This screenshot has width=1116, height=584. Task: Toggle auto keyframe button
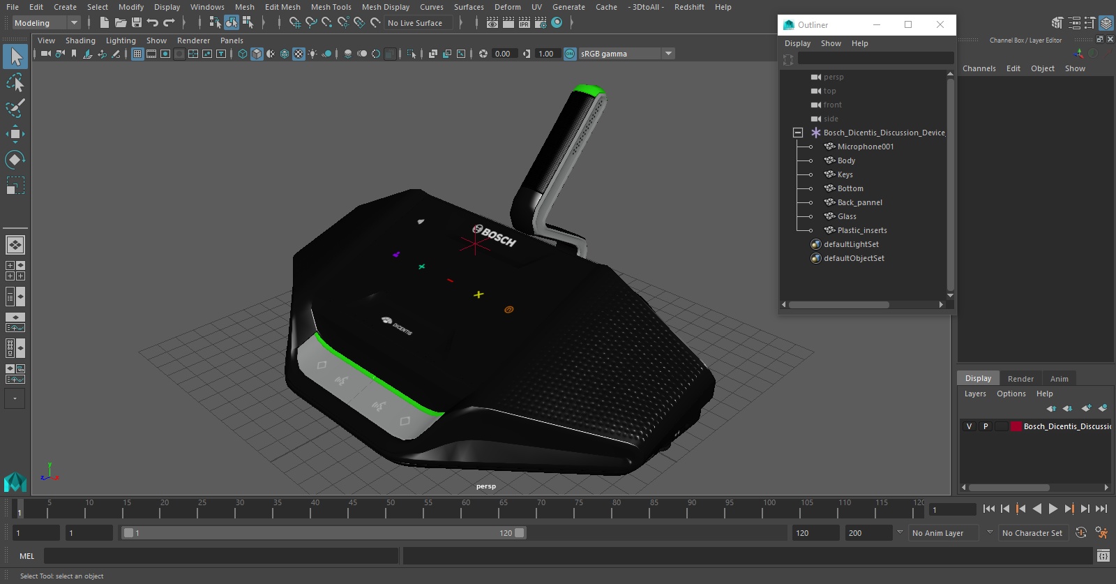1081,533
